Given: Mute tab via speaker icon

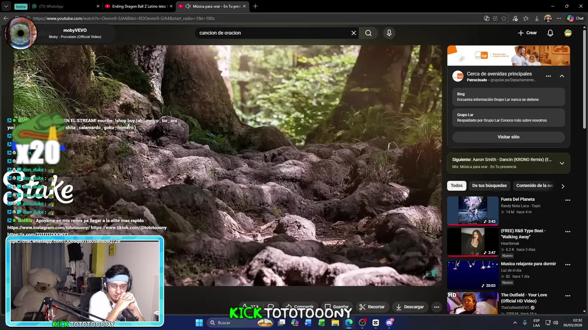Looking at the screenshot, I should (188, 6).
